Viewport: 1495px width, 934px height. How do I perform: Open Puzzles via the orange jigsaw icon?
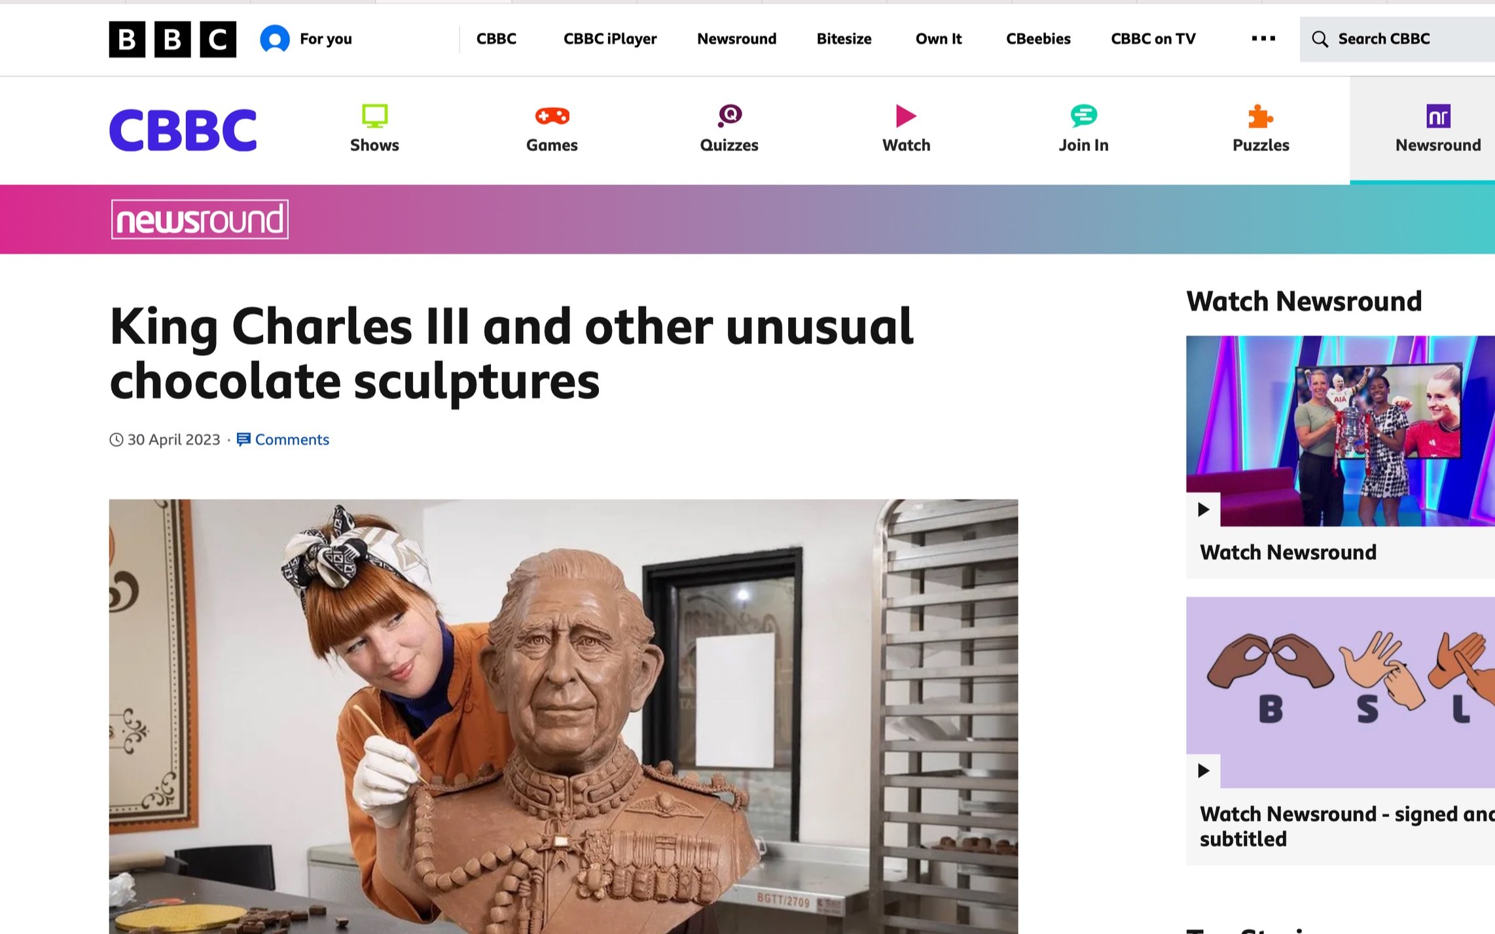[x=1260, y=116]
